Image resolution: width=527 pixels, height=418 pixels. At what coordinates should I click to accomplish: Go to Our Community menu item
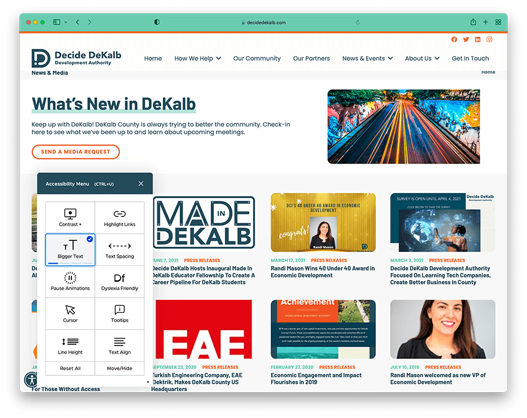(x=256, y=58)
